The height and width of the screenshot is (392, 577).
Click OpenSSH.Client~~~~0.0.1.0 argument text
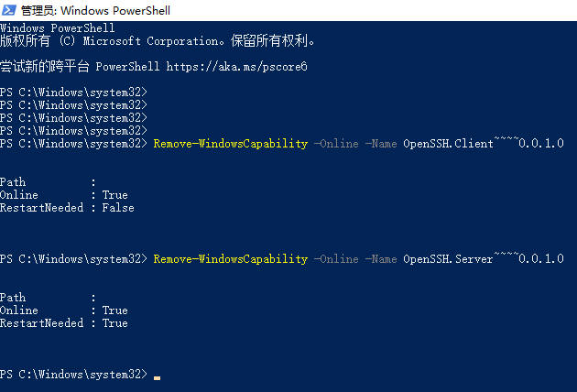(484, 143)
